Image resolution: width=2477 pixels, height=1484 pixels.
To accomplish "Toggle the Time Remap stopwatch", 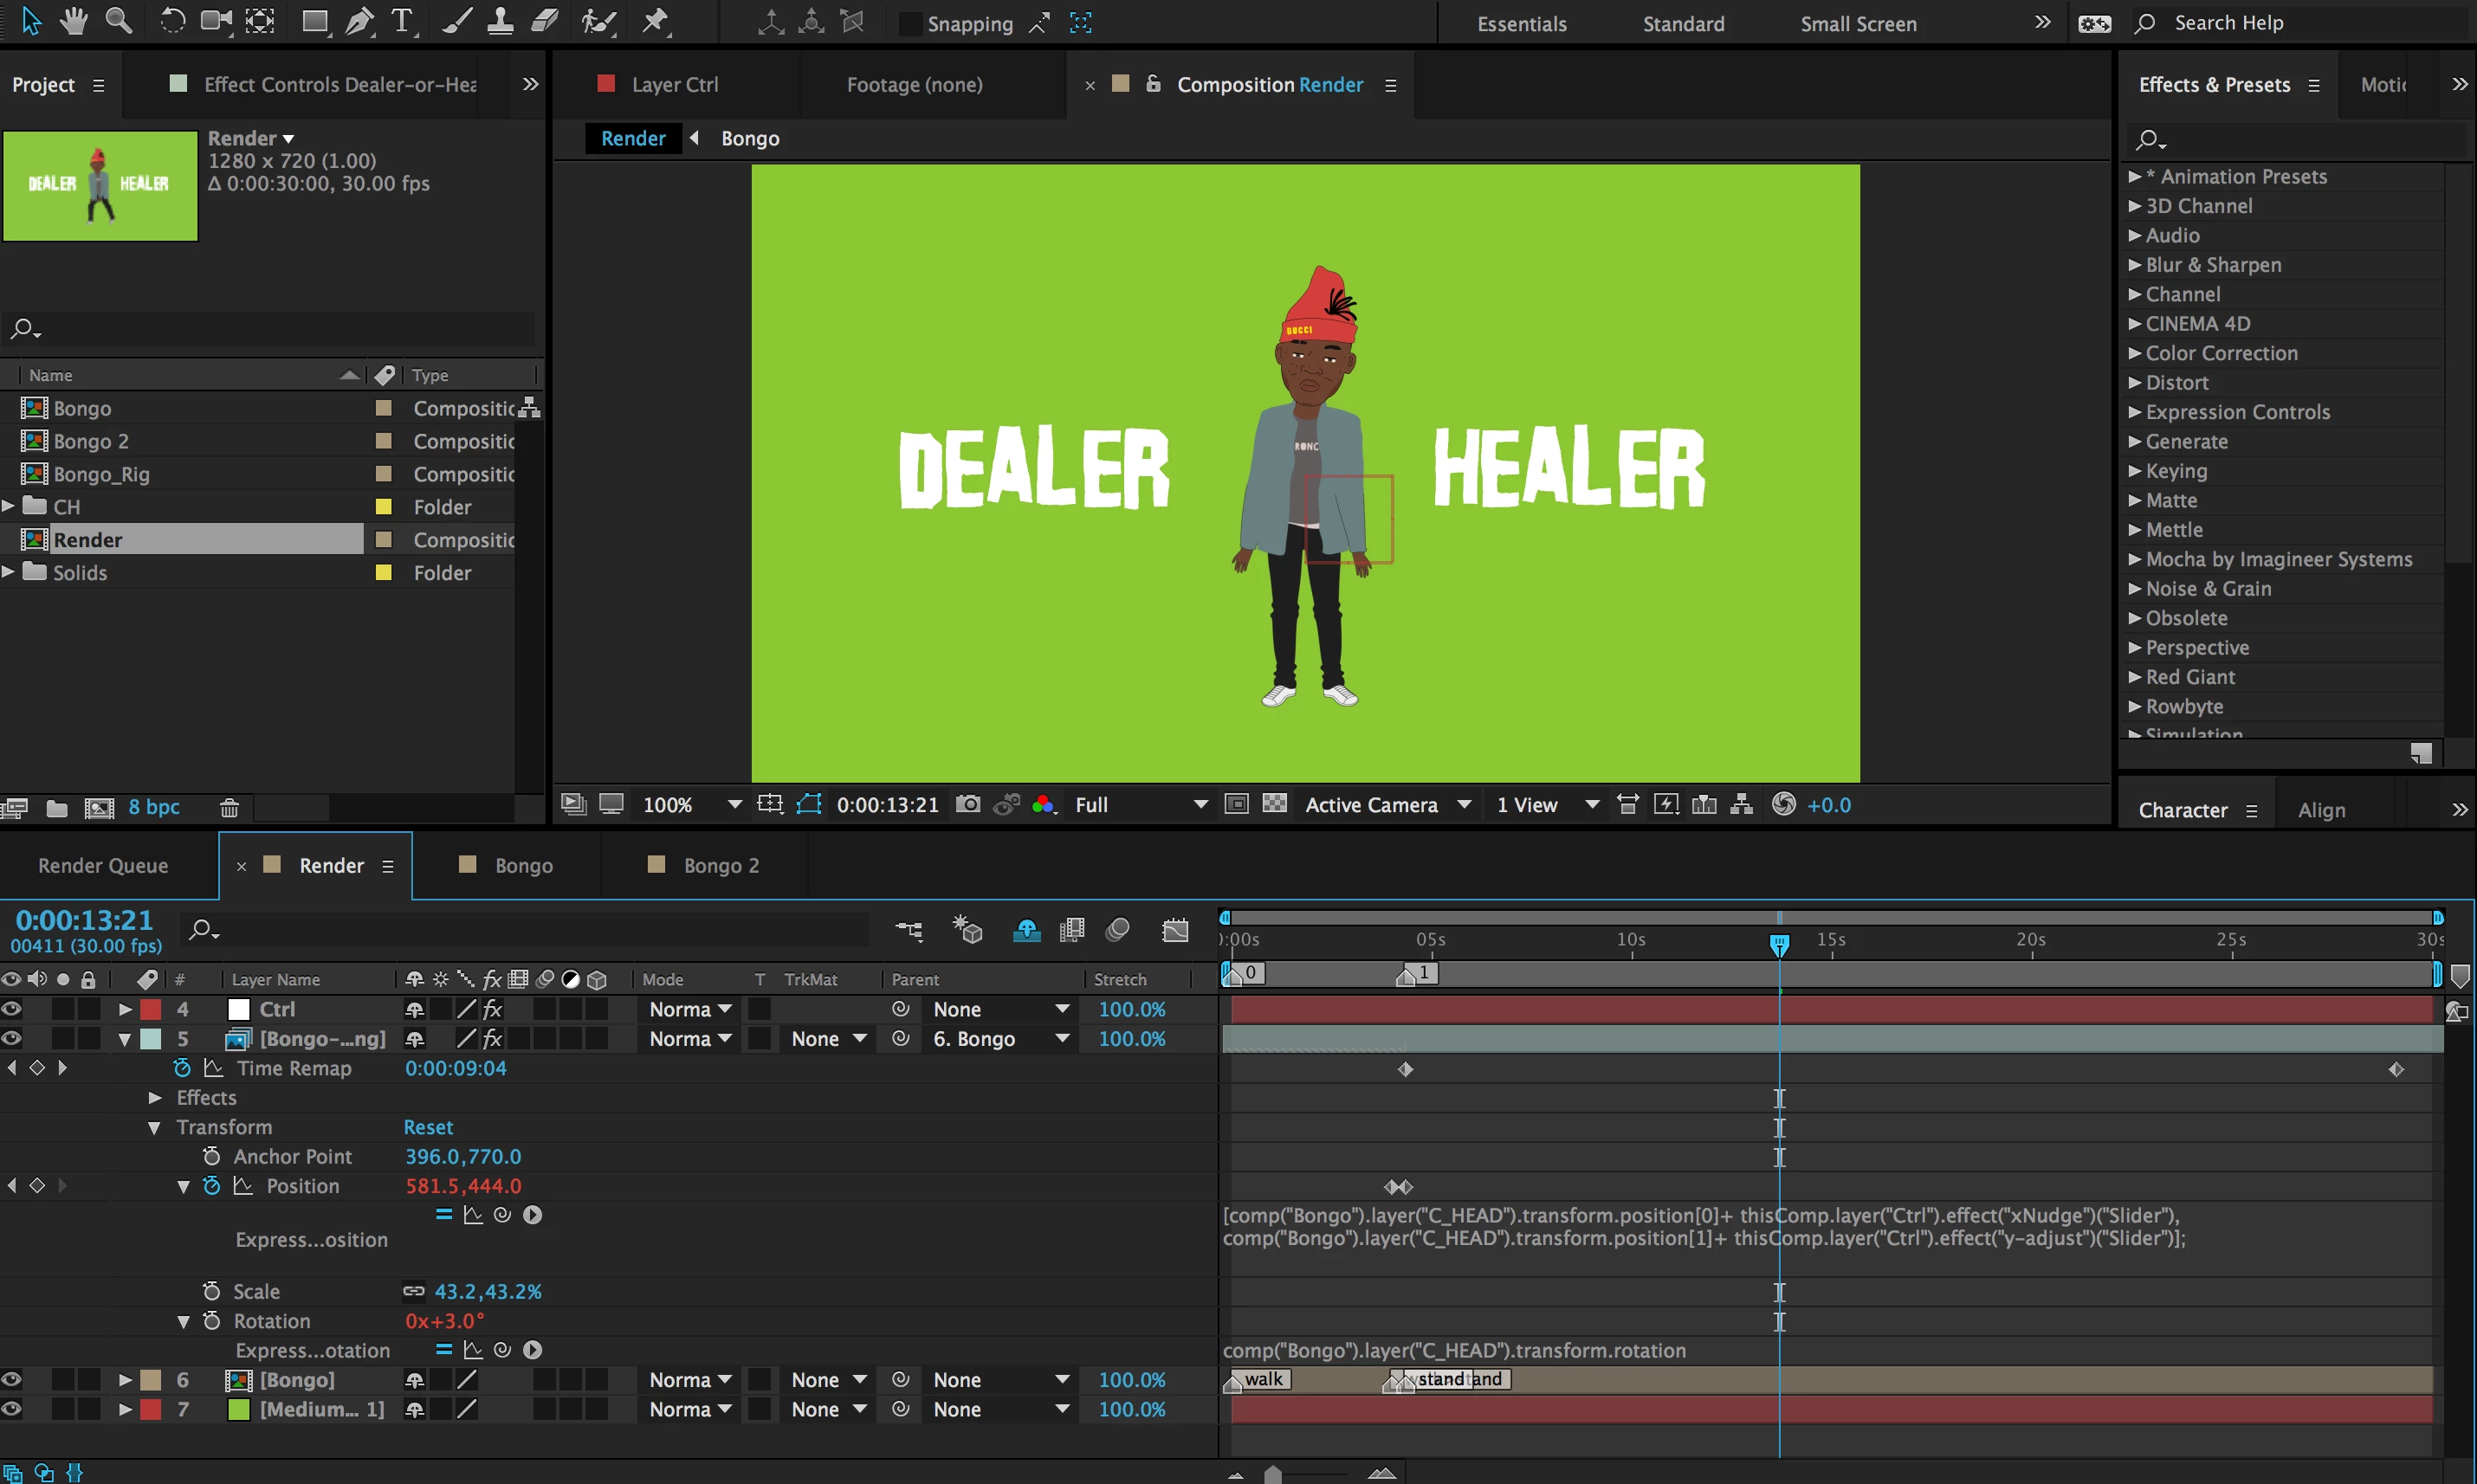I will click(x=182, y=1068).
